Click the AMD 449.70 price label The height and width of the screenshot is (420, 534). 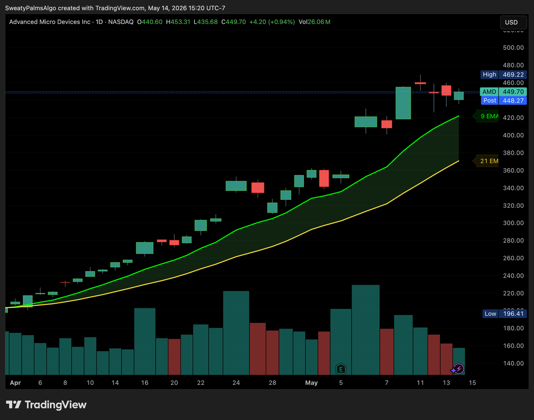[504, 92]
